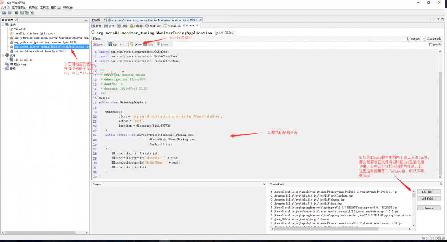Click Class-Path list scroll up arrow

(413, 191)
